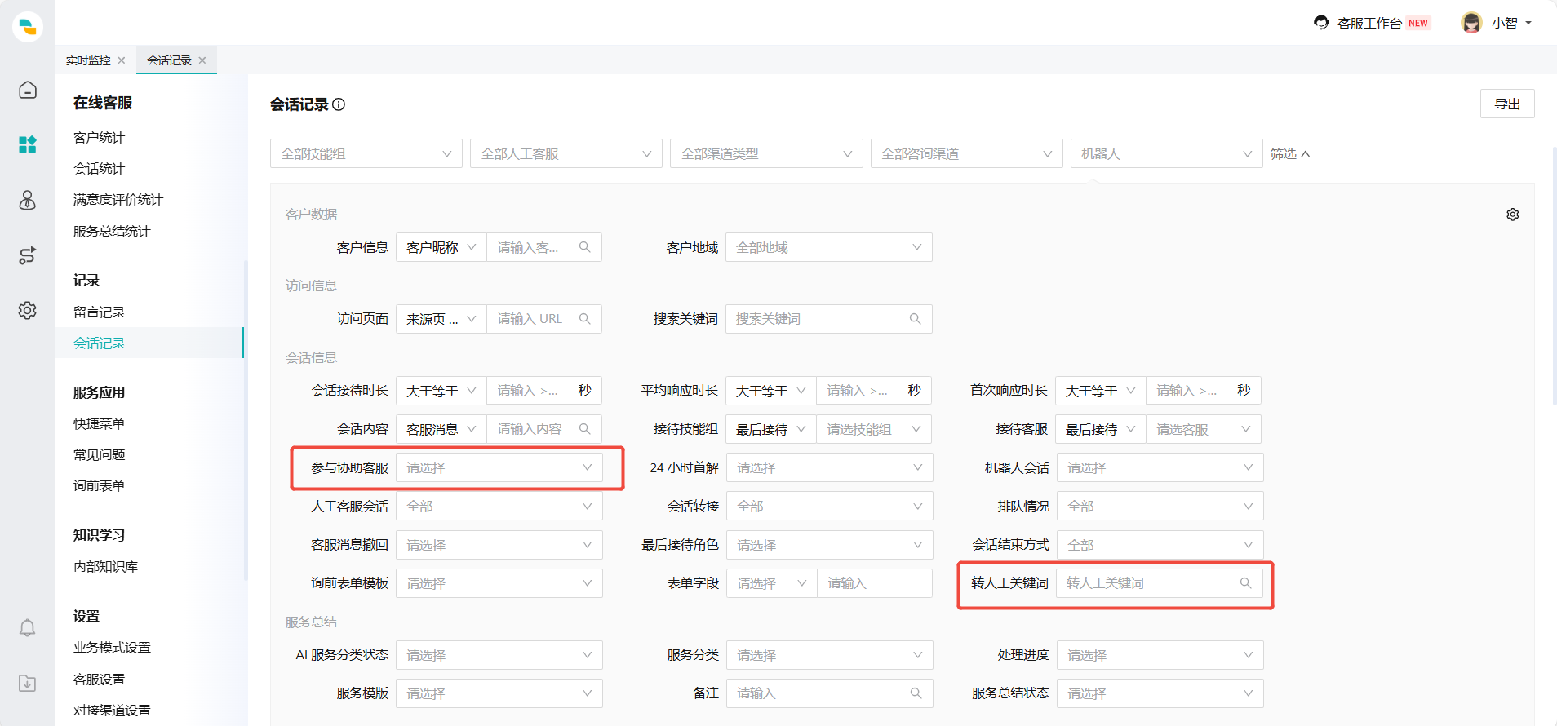The width and height of the screenshot is (1557, 726).
Task: Open 客服工作台 link in header
Action: [x=1369, y=24]
